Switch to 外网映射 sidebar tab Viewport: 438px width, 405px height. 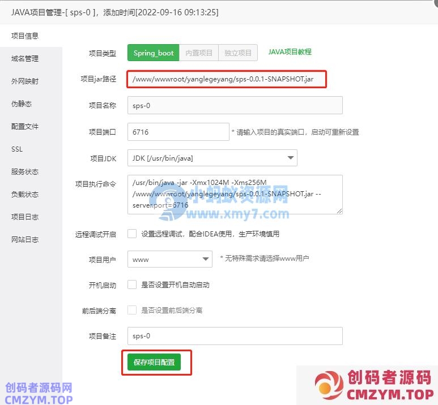(25, 81)
